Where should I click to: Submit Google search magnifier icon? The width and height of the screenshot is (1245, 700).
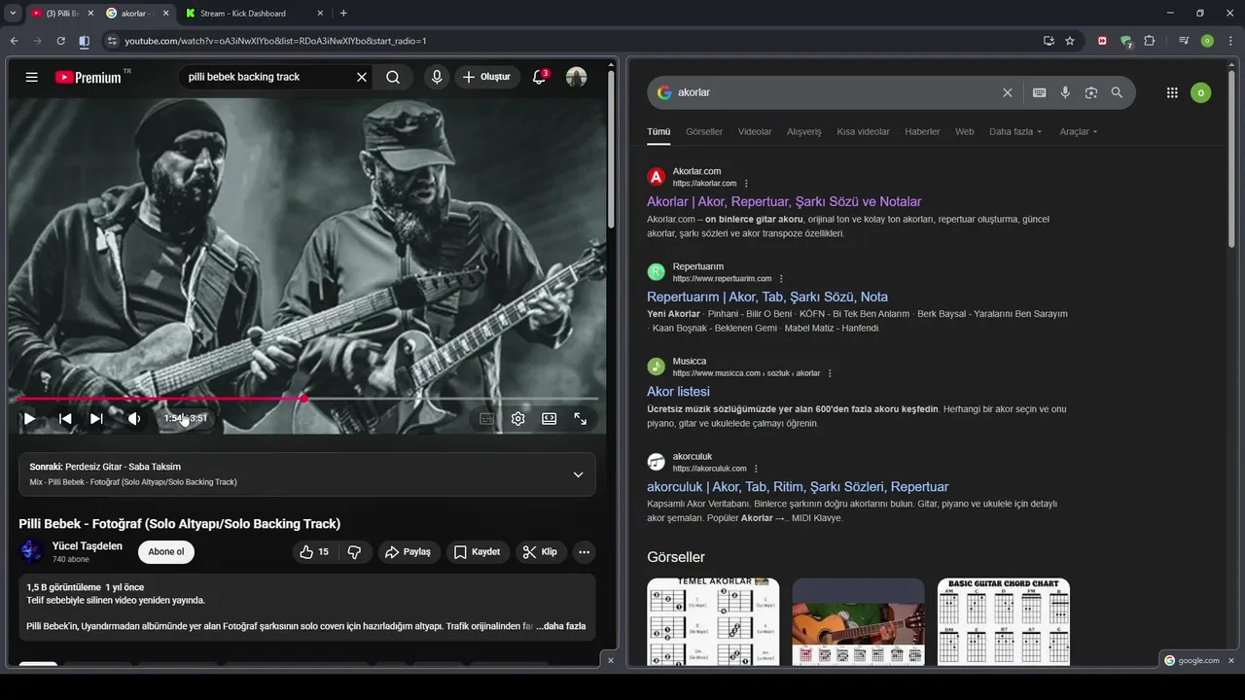coord(1117,92)
